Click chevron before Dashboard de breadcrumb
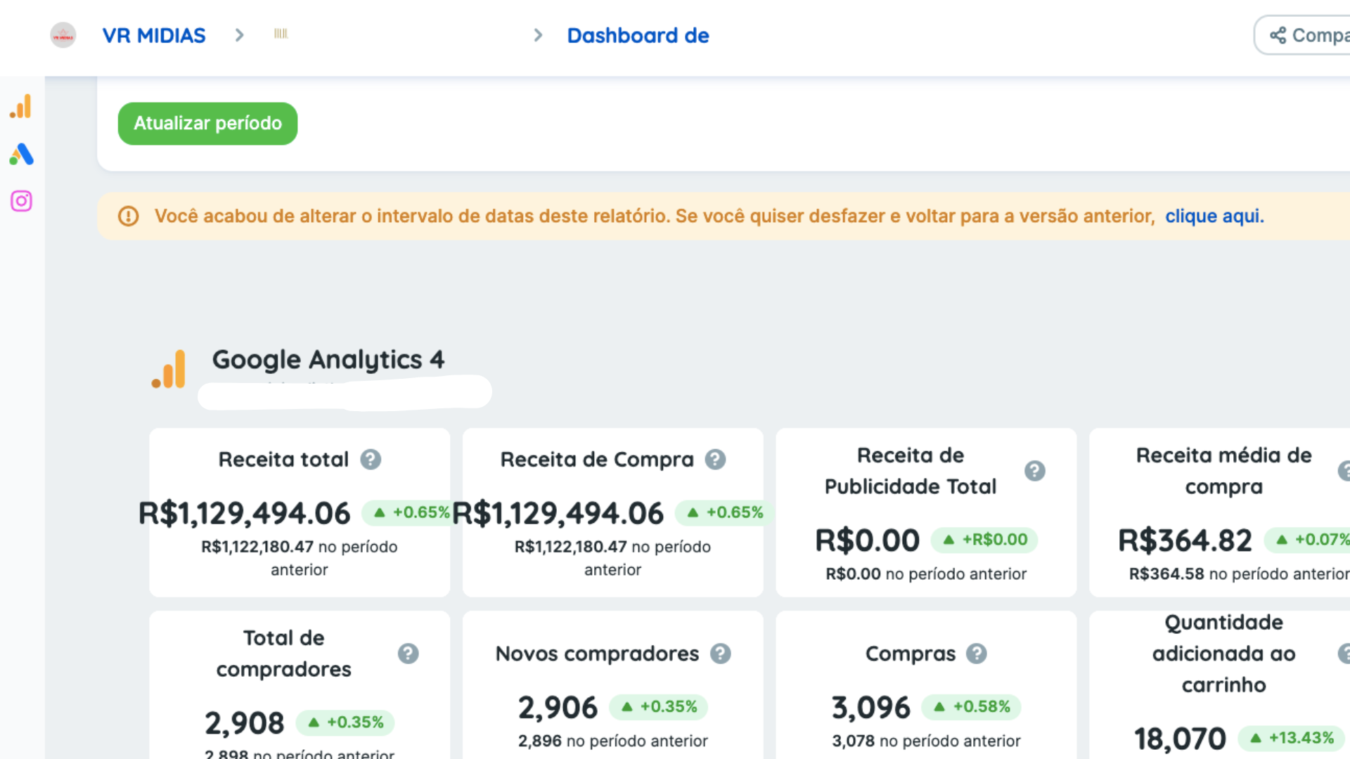The width and height of the screenshot is (1350, 759). [538, 35]
